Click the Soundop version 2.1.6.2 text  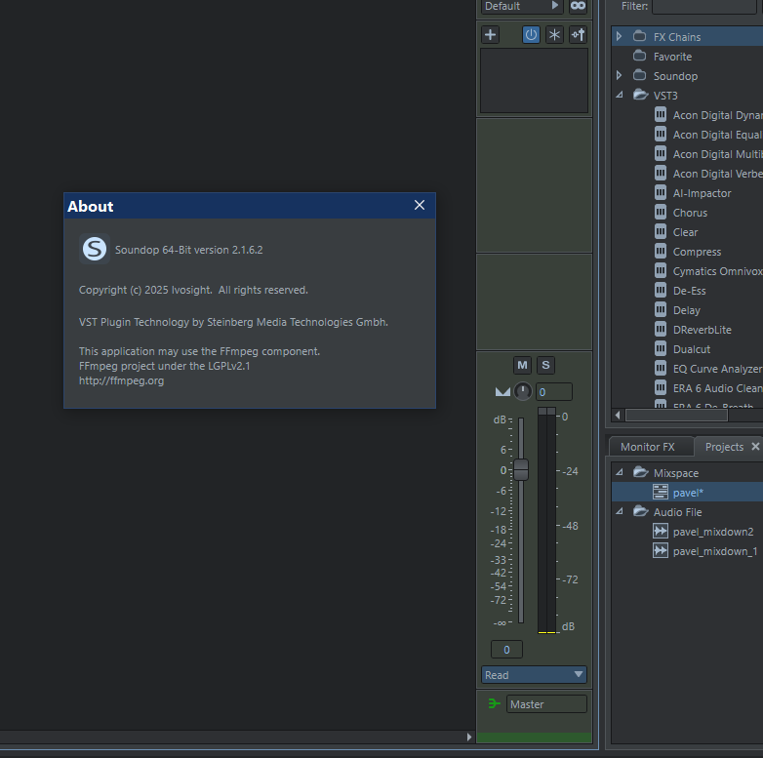click(x=189, y=250)
